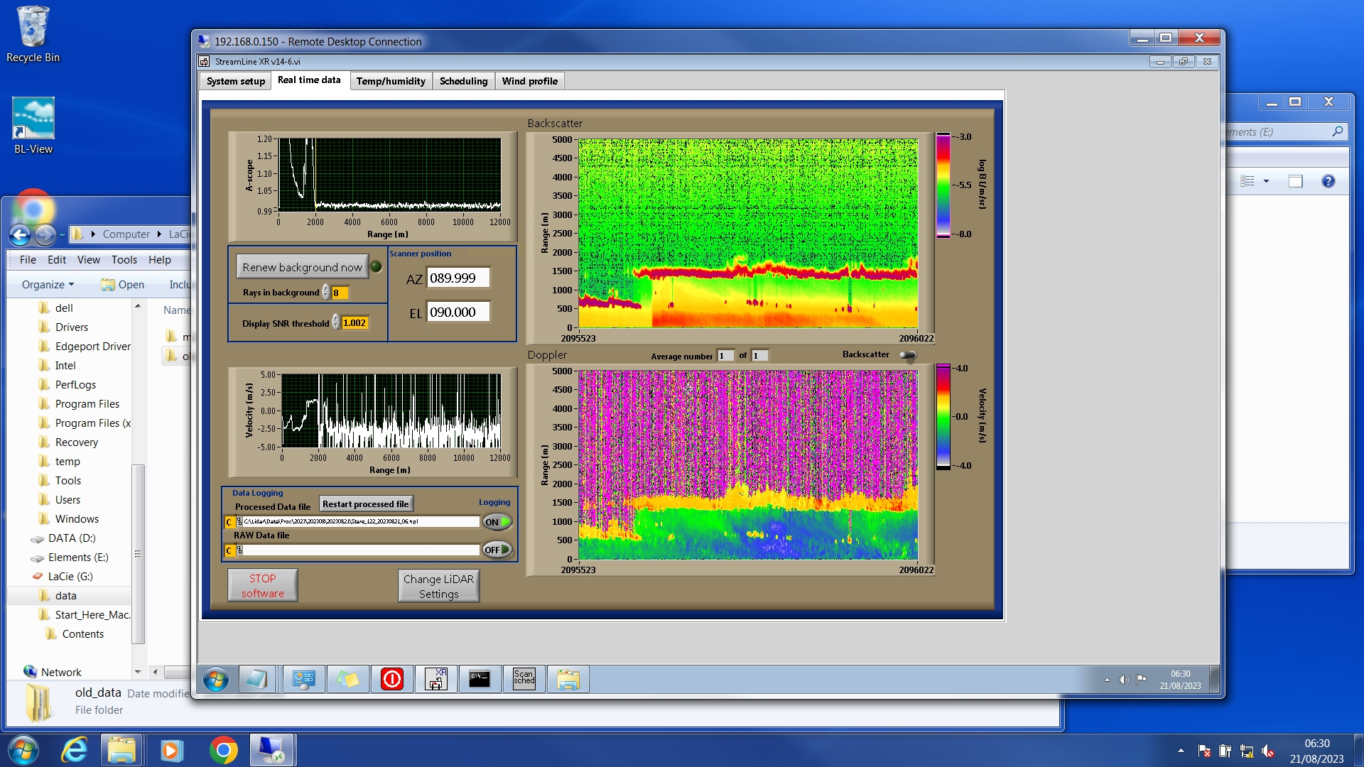Launch Google Chrome from local taskbar

point(223,750)
